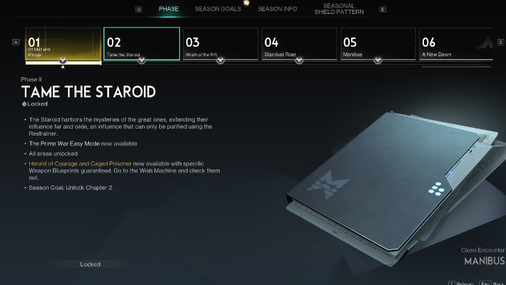Image resolution: width=506 pixels, height=285 pixels.
Task: Click the Q key previous-tab icon
Action: click(x=138, y=9)
